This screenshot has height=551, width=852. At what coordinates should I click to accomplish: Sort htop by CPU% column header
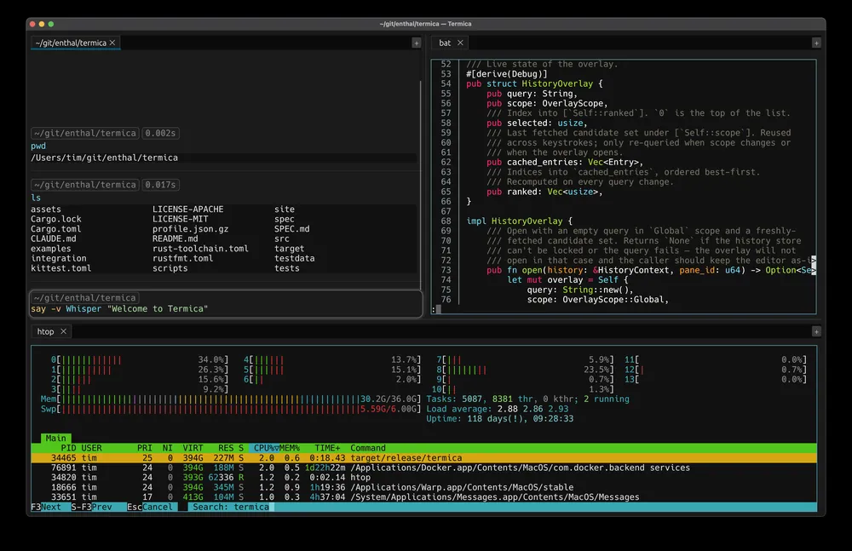coord(264,448)
